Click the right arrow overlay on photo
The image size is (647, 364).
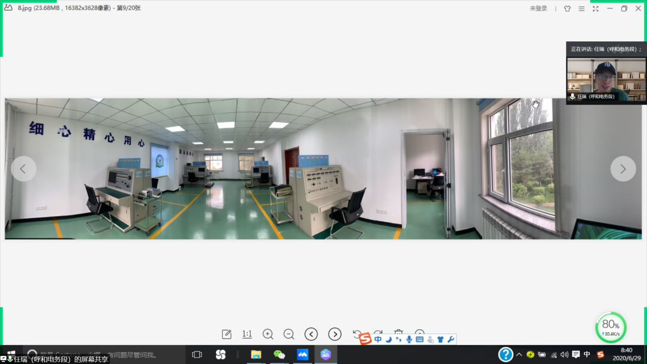tap(623, 169)
